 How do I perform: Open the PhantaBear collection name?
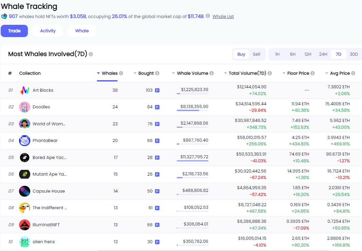pyautogui.click(x=45, y=141)
